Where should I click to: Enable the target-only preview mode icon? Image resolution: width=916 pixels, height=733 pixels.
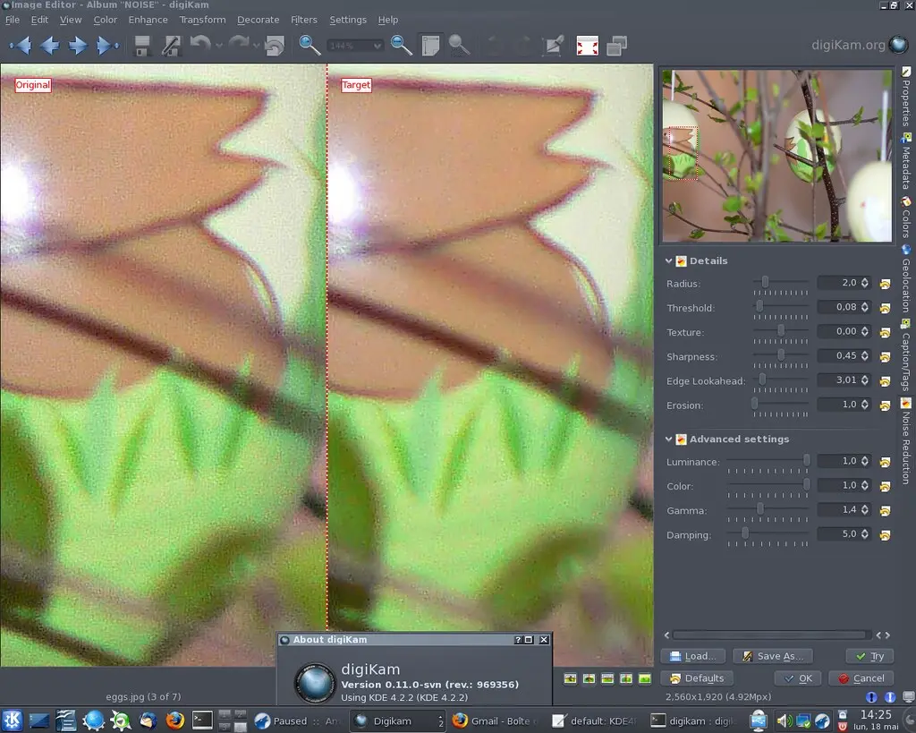[x=644, y=679]
